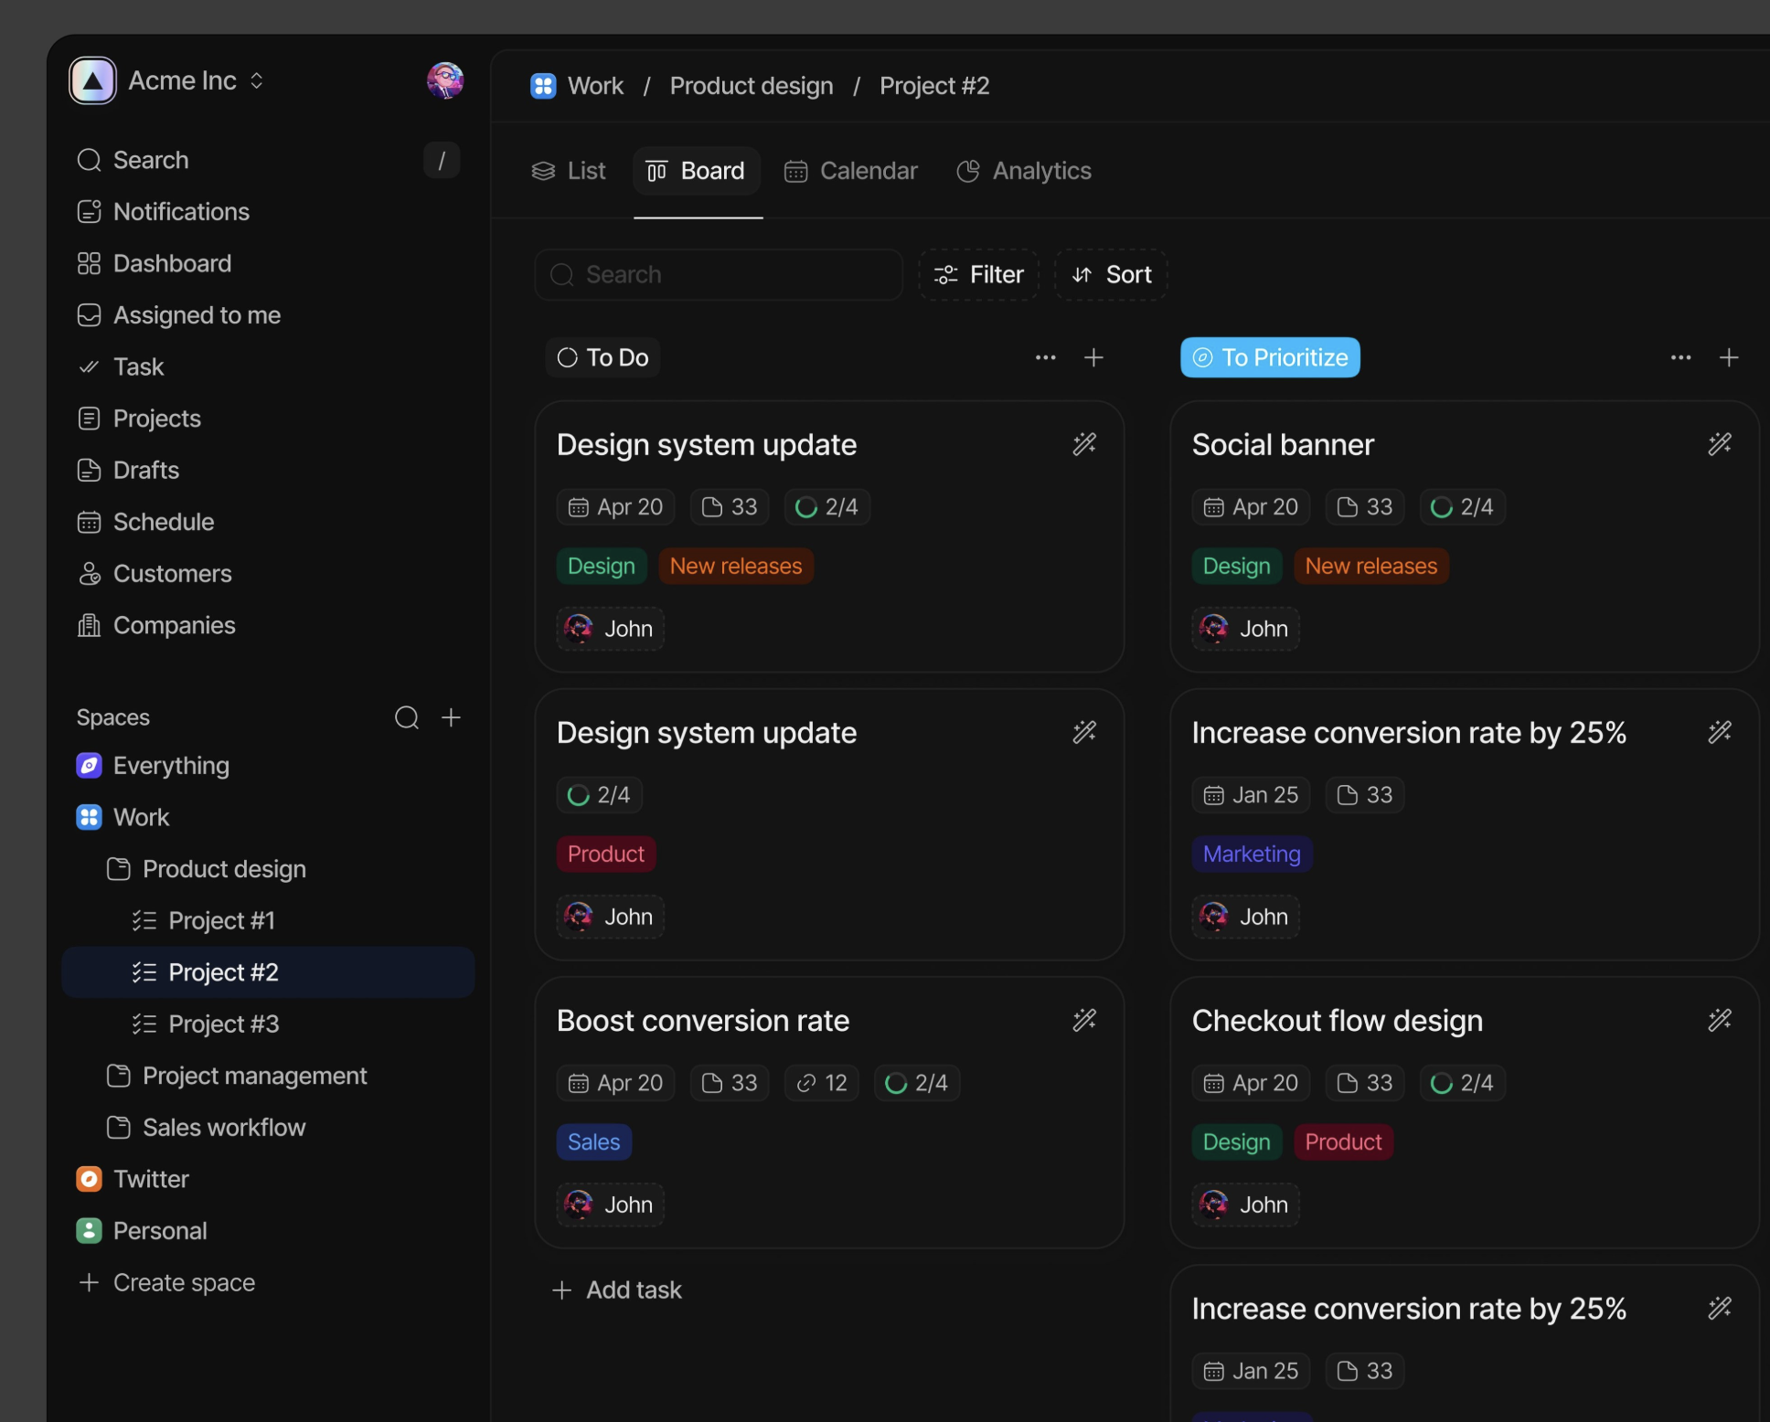Viewport: 1770px width, 1422px height.
Task: Go to Dashboard
Action: [155, 263]
